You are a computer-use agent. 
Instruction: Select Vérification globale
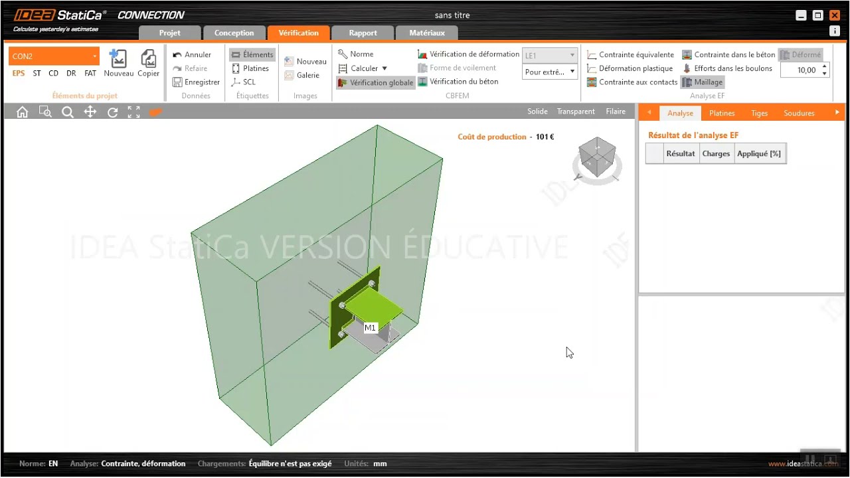[x=376, y=83]
